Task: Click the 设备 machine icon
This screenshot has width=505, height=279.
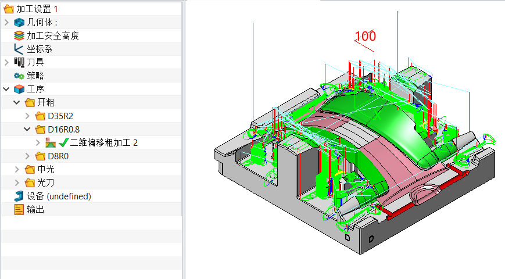Action: (x=19, y=196)
